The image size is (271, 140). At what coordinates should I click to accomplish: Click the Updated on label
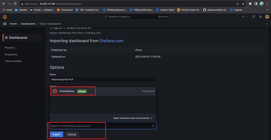(x=58, y=57)
